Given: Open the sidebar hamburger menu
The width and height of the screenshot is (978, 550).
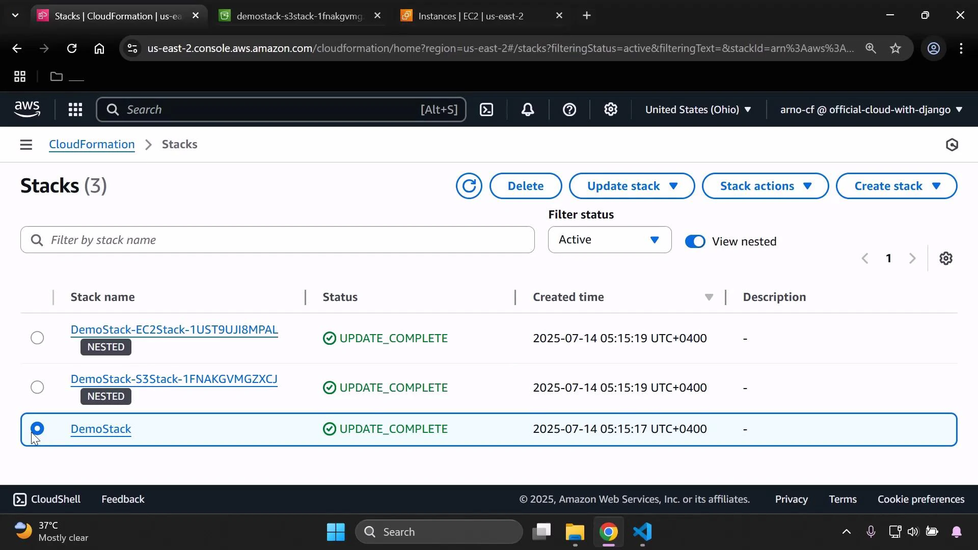Looking at the screenshot, I should point(25,144).
